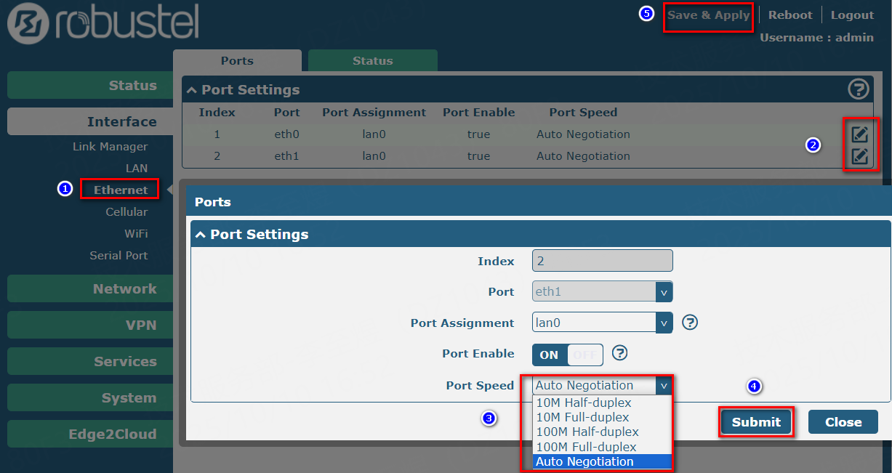
Task: Open the Port Assignment lan0 dropdown
Action: 602,323
